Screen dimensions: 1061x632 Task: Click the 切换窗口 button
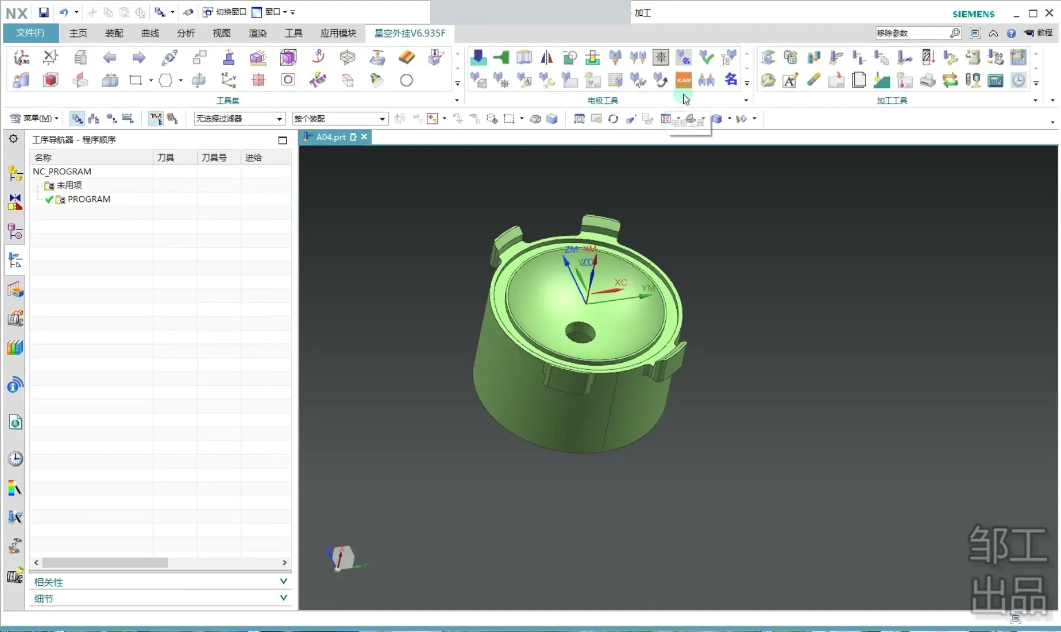pyautogui.click(x=225, y=12)
